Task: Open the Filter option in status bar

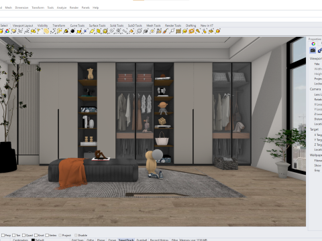Action: 174,240
